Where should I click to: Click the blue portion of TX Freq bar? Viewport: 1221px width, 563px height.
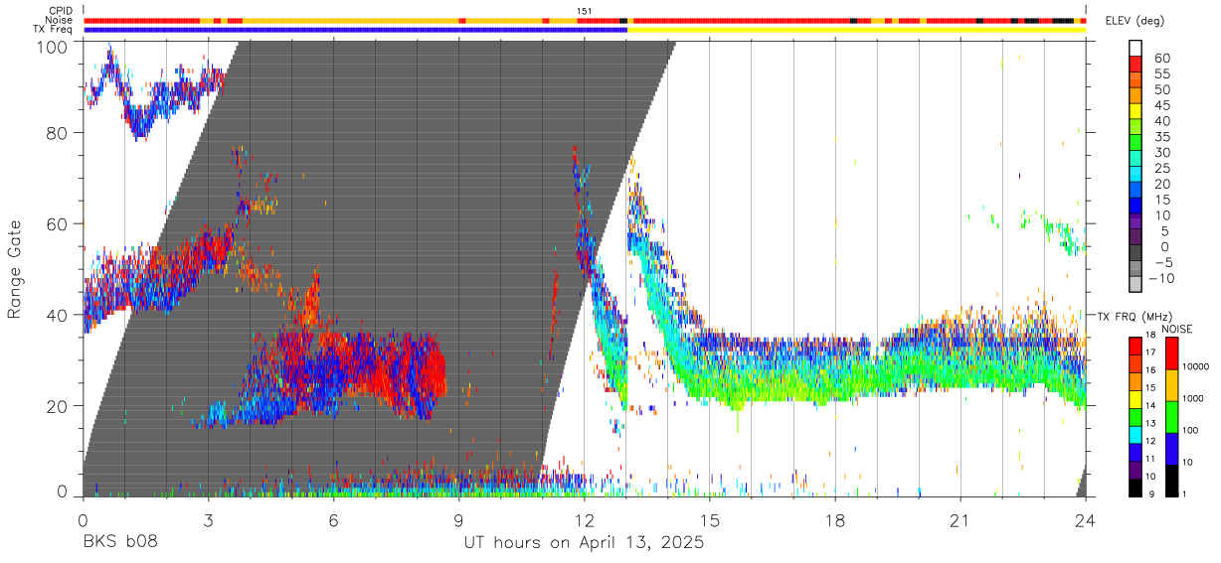point(355,30)
